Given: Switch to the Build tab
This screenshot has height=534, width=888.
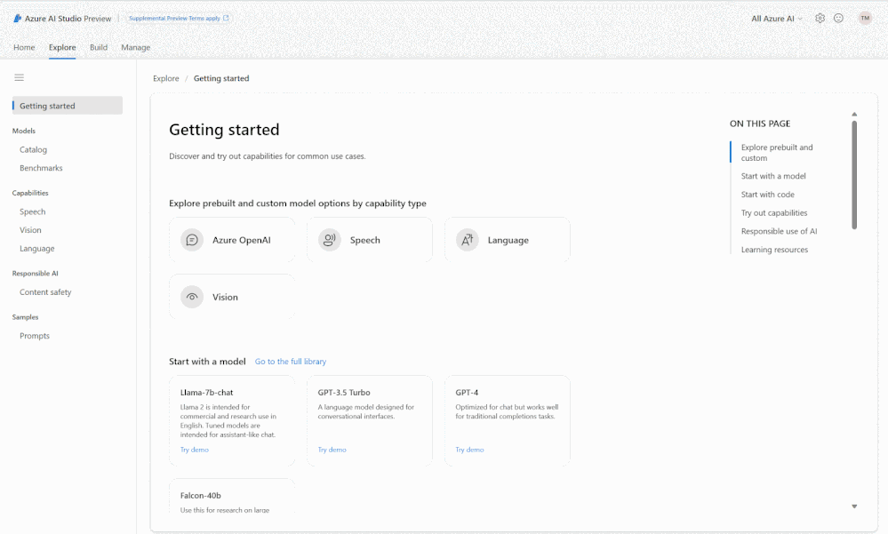Looking at the screenshot, I should [x=99, y=47].
